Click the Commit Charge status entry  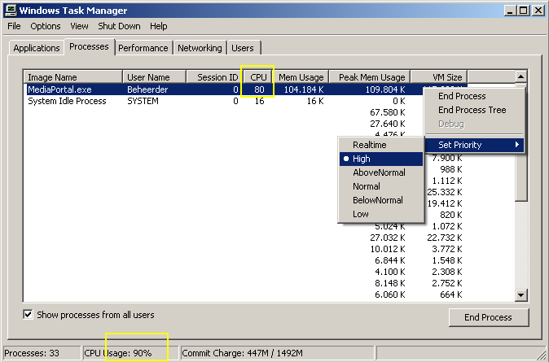coord(278,353)
